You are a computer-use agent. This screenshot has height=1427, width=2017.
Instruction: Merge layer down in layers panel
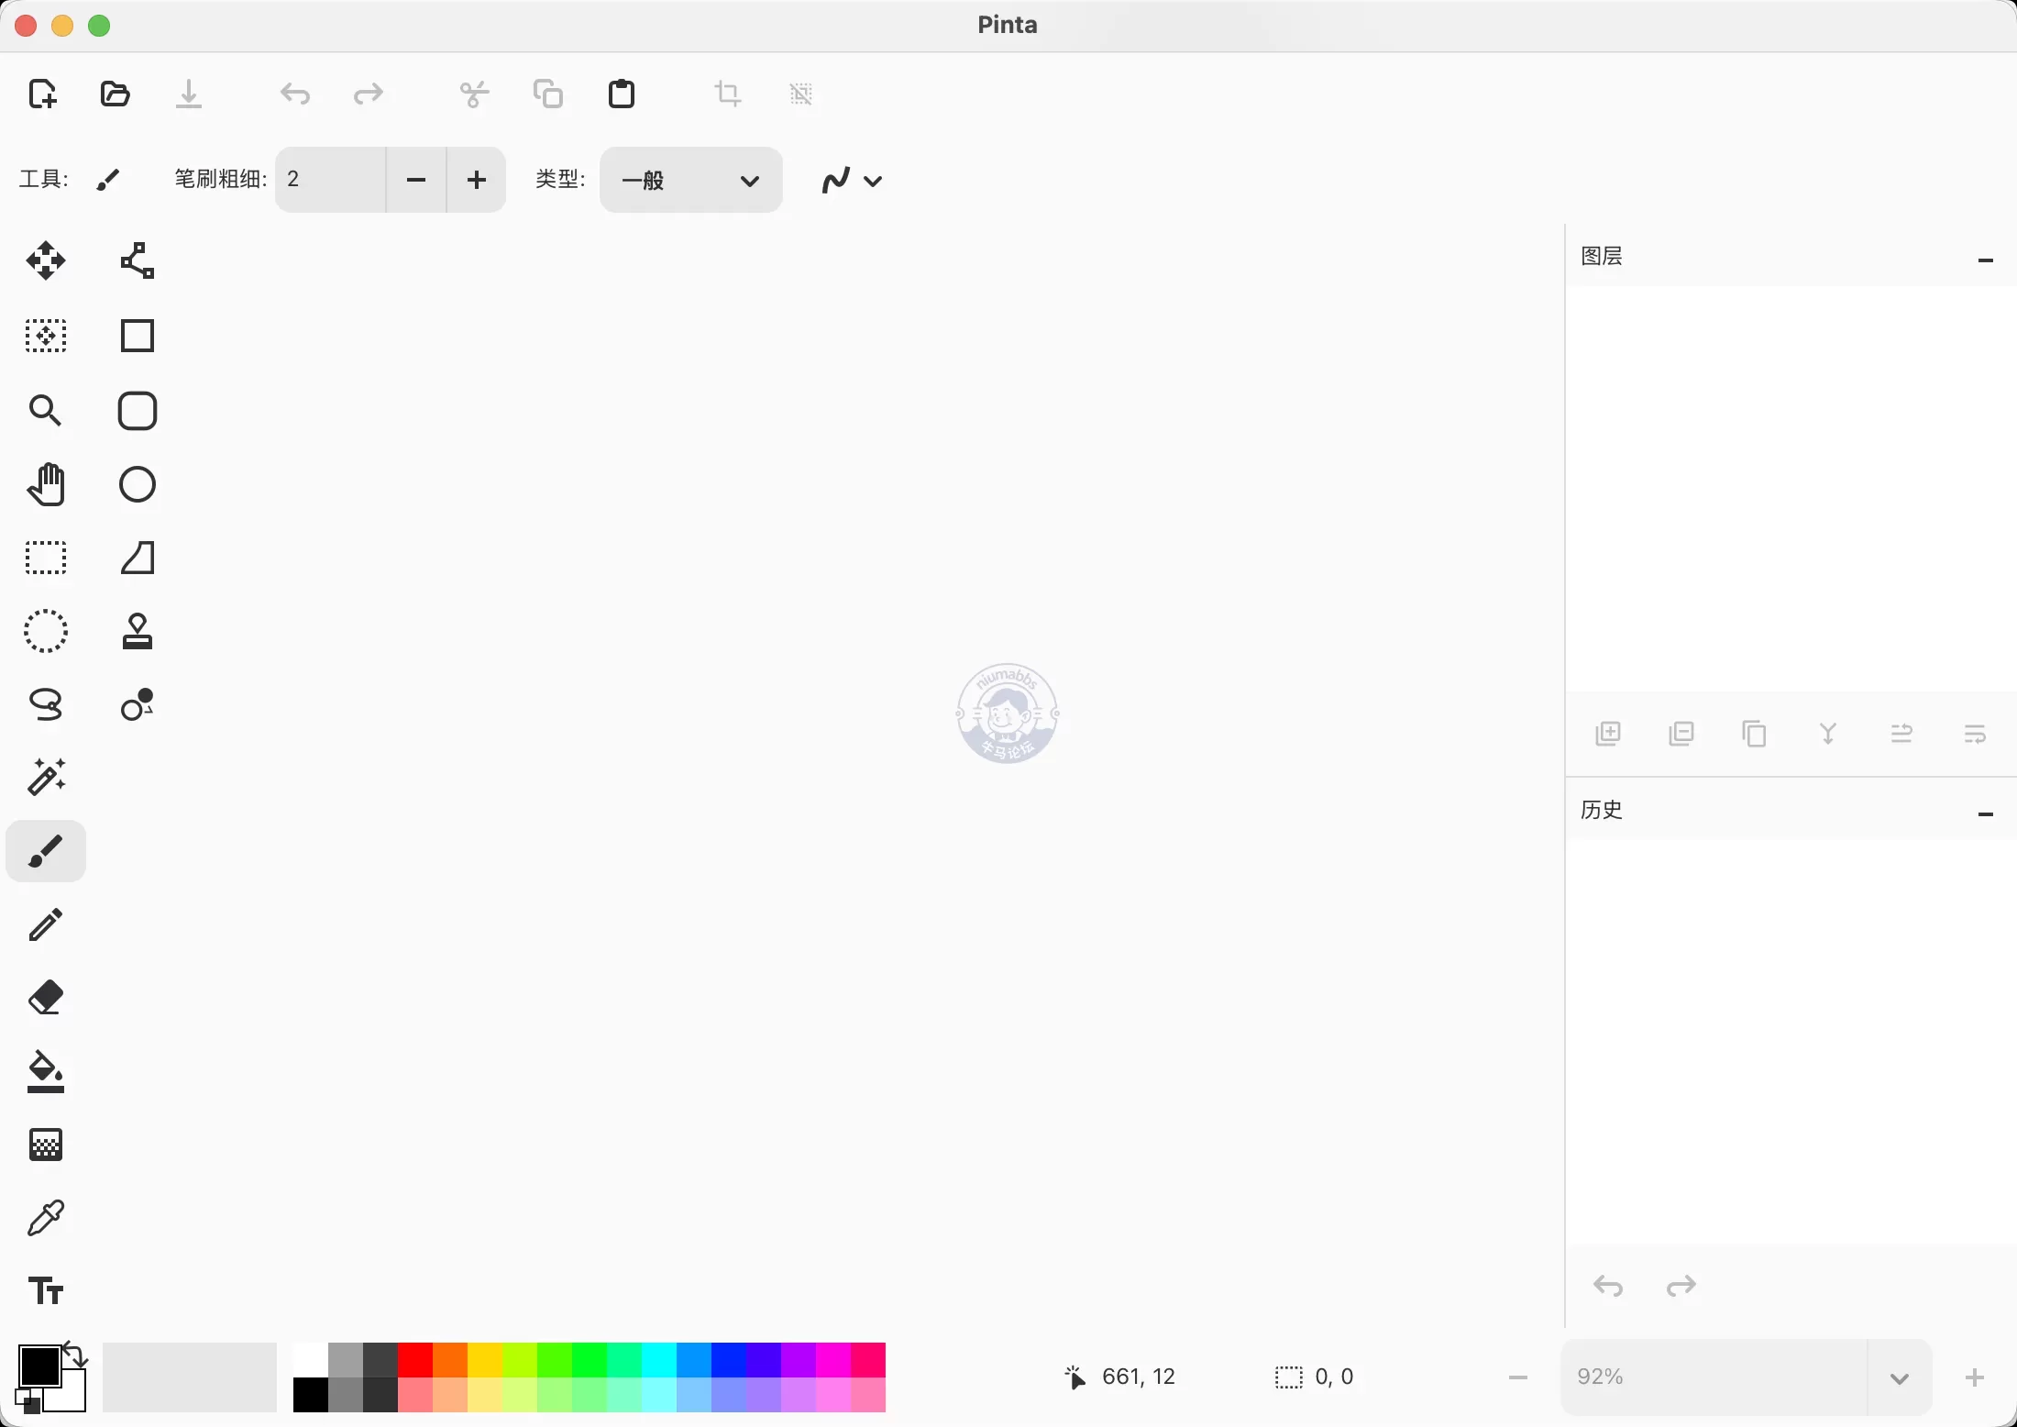pyautogui.click(x=1828, y=734)
